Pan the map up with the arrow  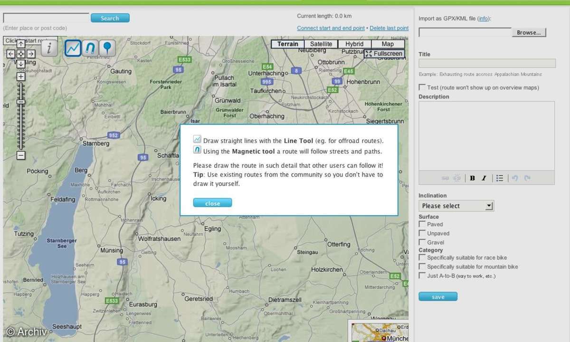21,44
